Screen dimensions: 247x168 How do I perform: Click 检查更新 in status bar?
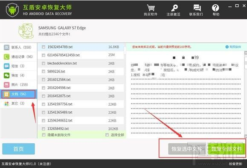[235, 164]
